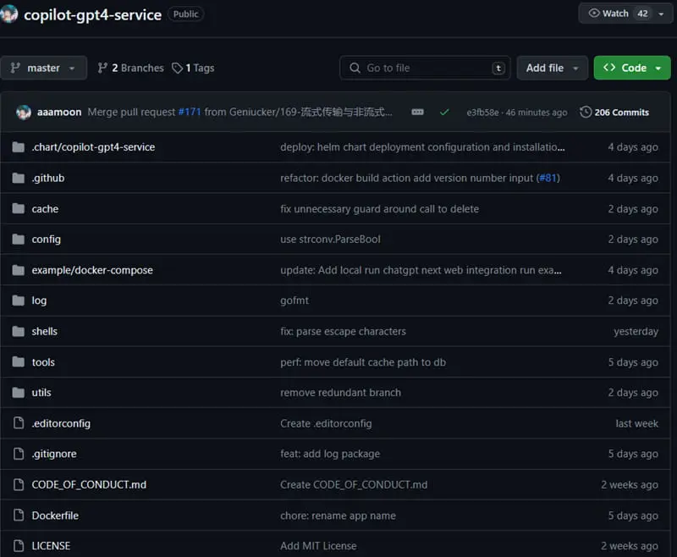The height and width of the screenshot is (557, 677).
Task: Open pull request #171 link
Action: (x=190, y=112)
